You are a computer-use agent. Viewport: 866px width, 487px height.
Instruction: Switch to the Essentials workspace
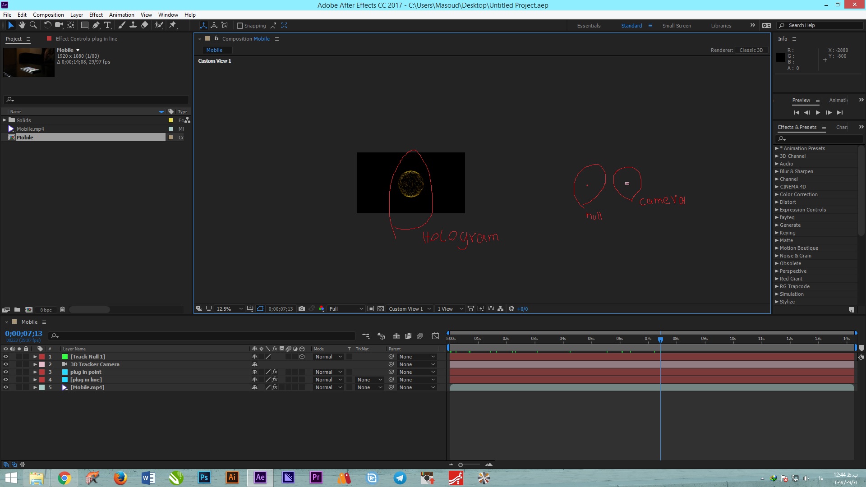589,26
